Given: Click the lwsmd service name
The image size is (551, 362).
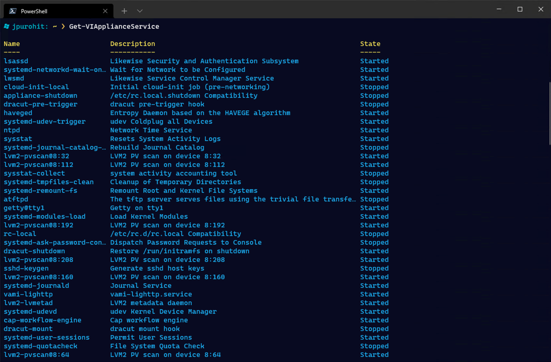Looking at the screenshot, I should (x=14, y=78).
